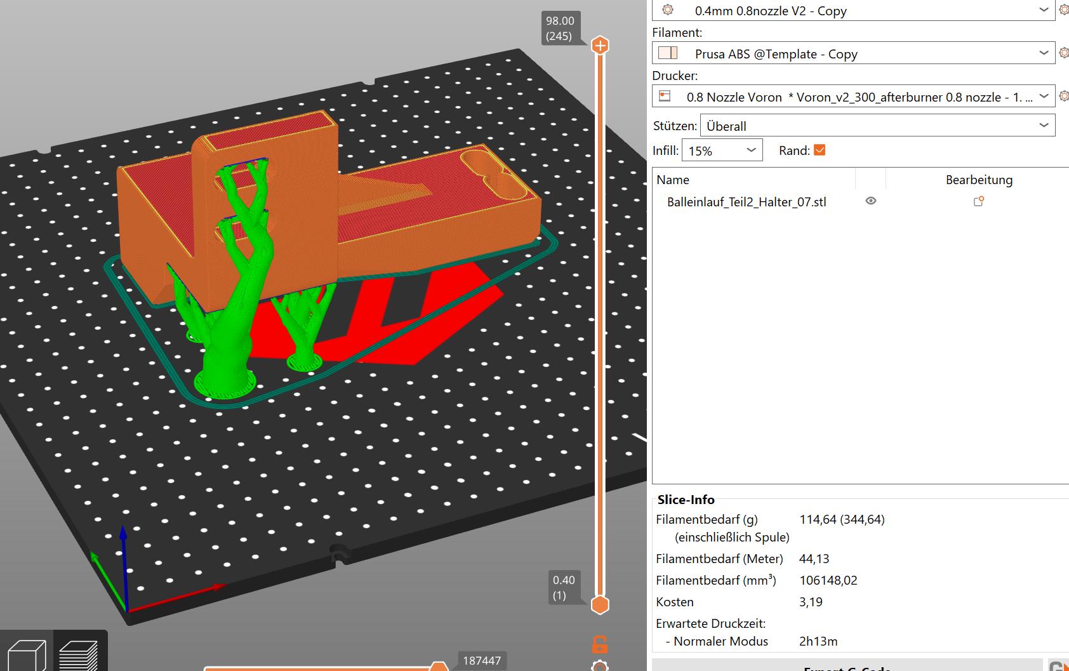
Task: Click the printer preset icon beside 0.8 Nozzle Voron
Action: click(665, 96)
